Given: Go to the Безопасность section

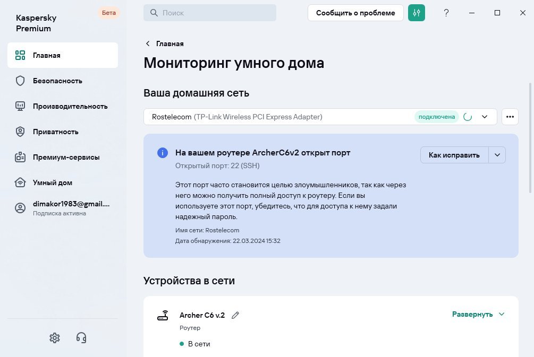Looking at the screenshot, I should pyautogui.click(x=63, y=81).
